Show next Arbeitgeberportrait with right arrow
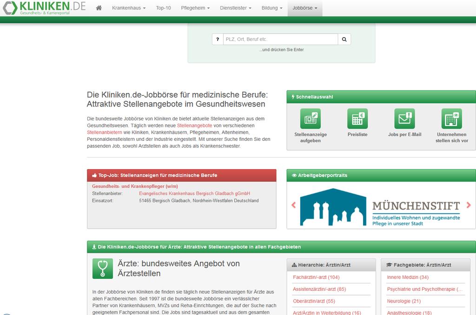 (x=469, y=205)
